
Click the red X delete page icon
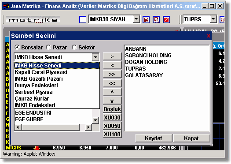[x=166, y=19]
